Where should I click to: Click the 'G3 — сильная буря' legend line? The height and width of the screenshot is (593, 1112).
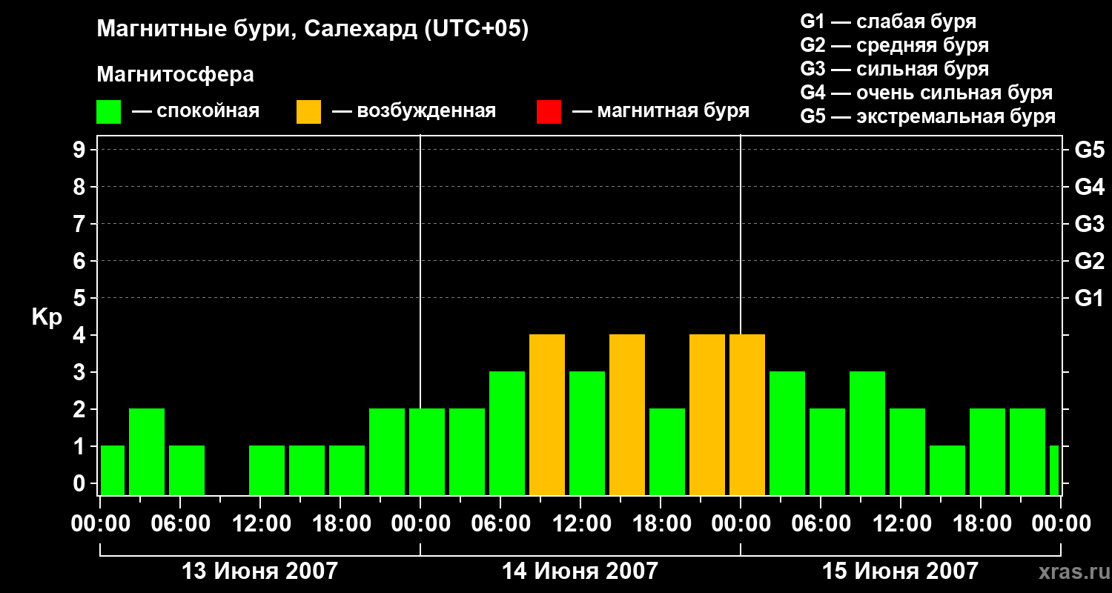(894, 69)
